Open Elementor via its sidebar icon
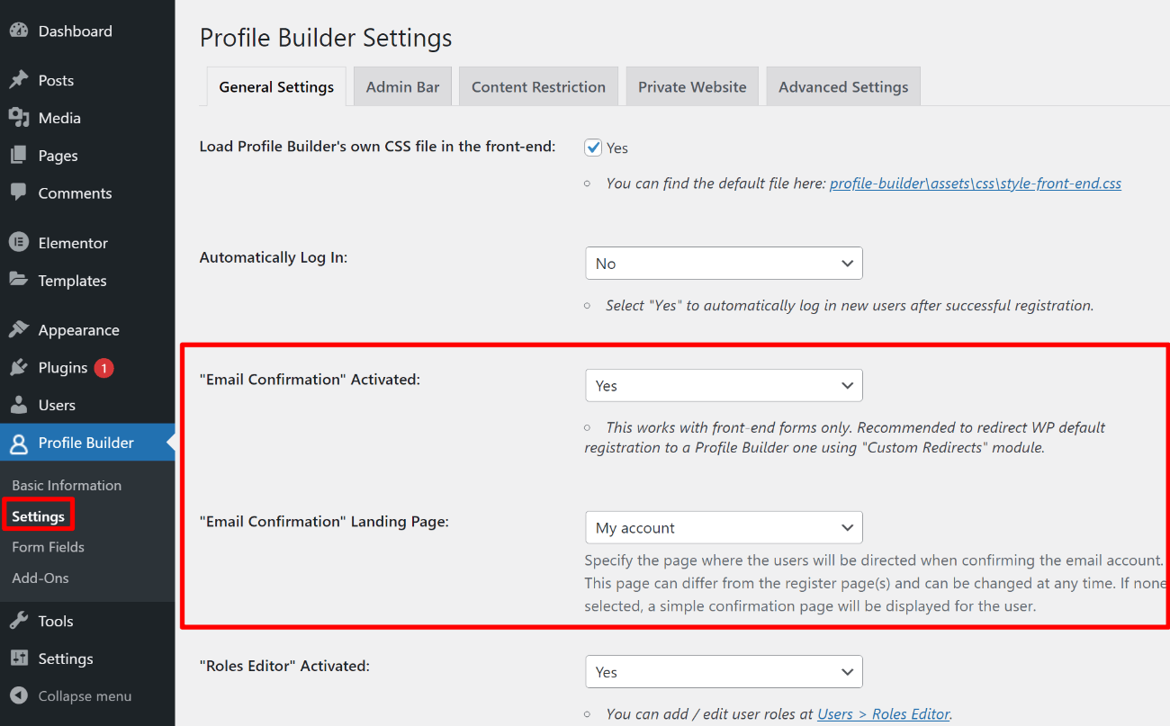Viewport: 1170px width, 726px height. pyautogui.click(x=19, y=243)
